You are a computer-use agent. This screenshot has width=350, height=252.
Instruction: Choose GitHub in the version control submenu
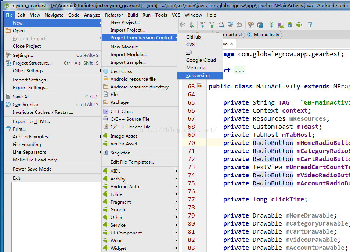tap(200, 37)
